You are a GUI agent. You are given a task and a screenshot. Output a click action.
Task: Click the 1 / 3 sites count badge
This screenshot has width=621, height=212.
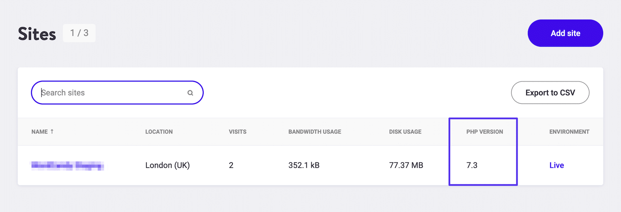point(79,33)
